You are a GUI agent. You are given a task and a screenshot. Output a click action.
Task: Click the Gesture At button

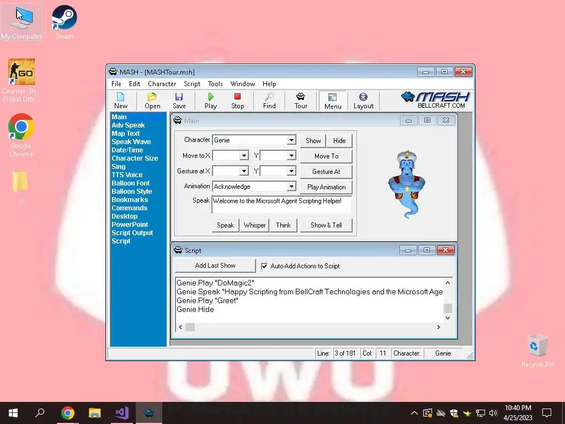pyautogui.click(x=326, y=172)
